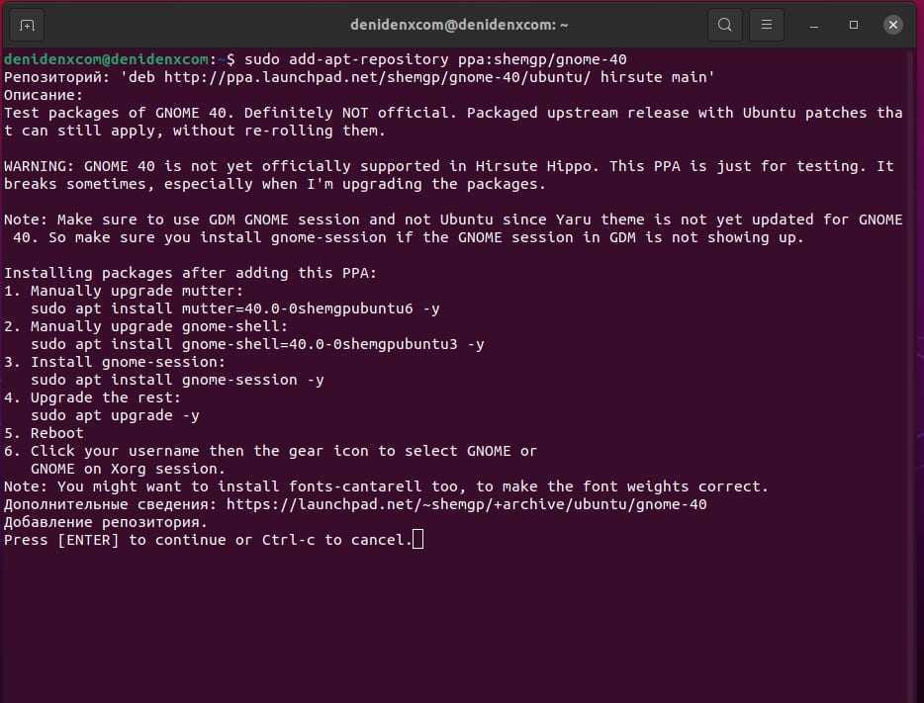Close the terminal window
Image resolution: width=924 pixels, height=703 pixels.
(893, 25)
